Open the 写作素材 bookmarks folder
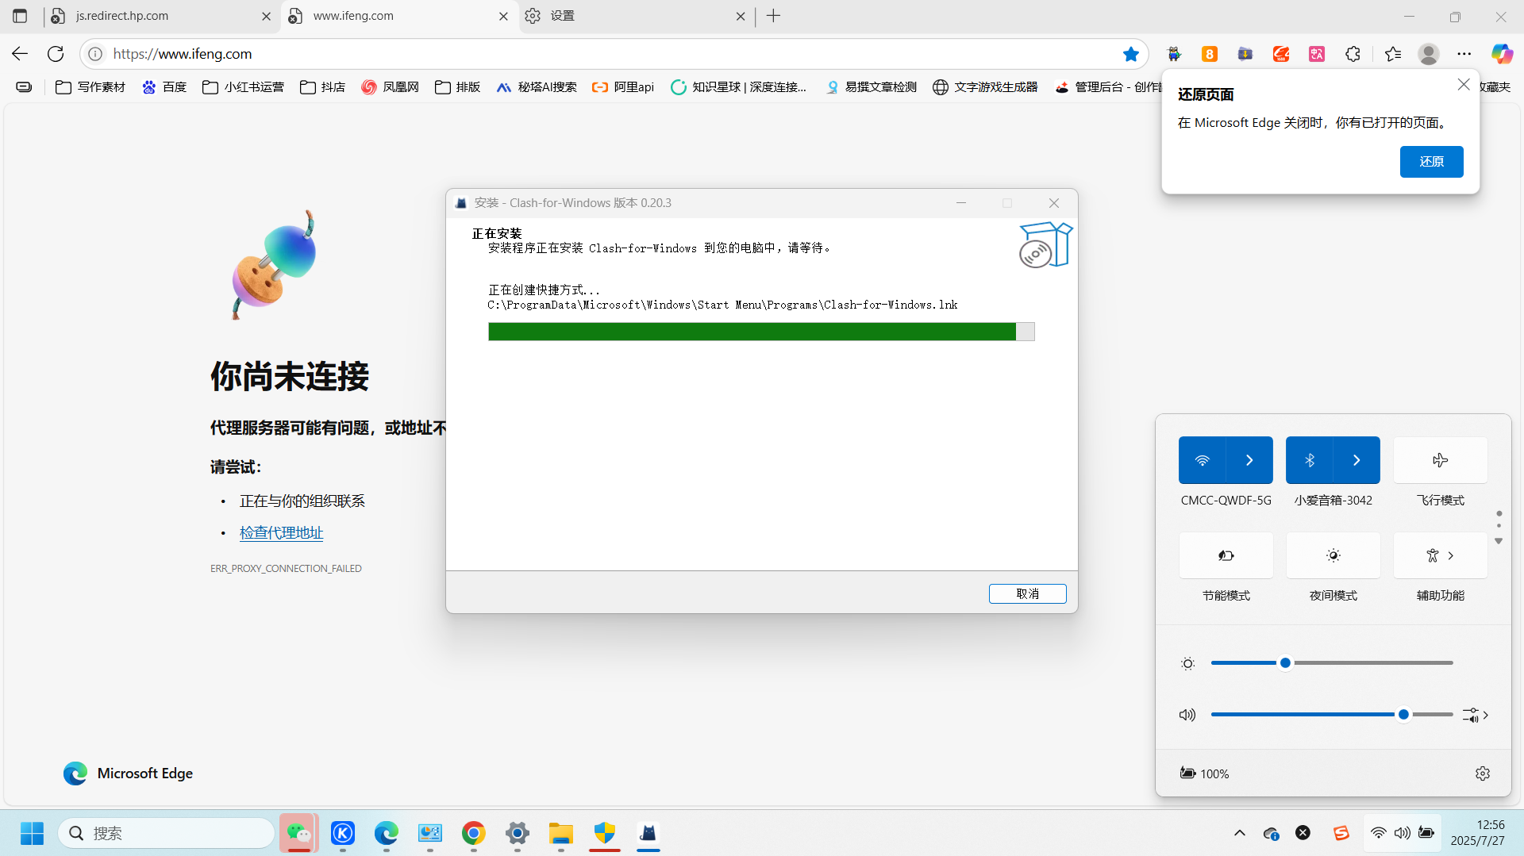 [90, 87]
